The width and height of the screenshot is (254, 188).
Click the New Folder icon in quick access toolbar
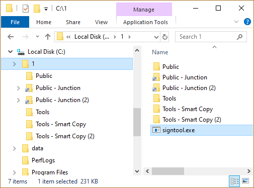(x=37, y=9)
